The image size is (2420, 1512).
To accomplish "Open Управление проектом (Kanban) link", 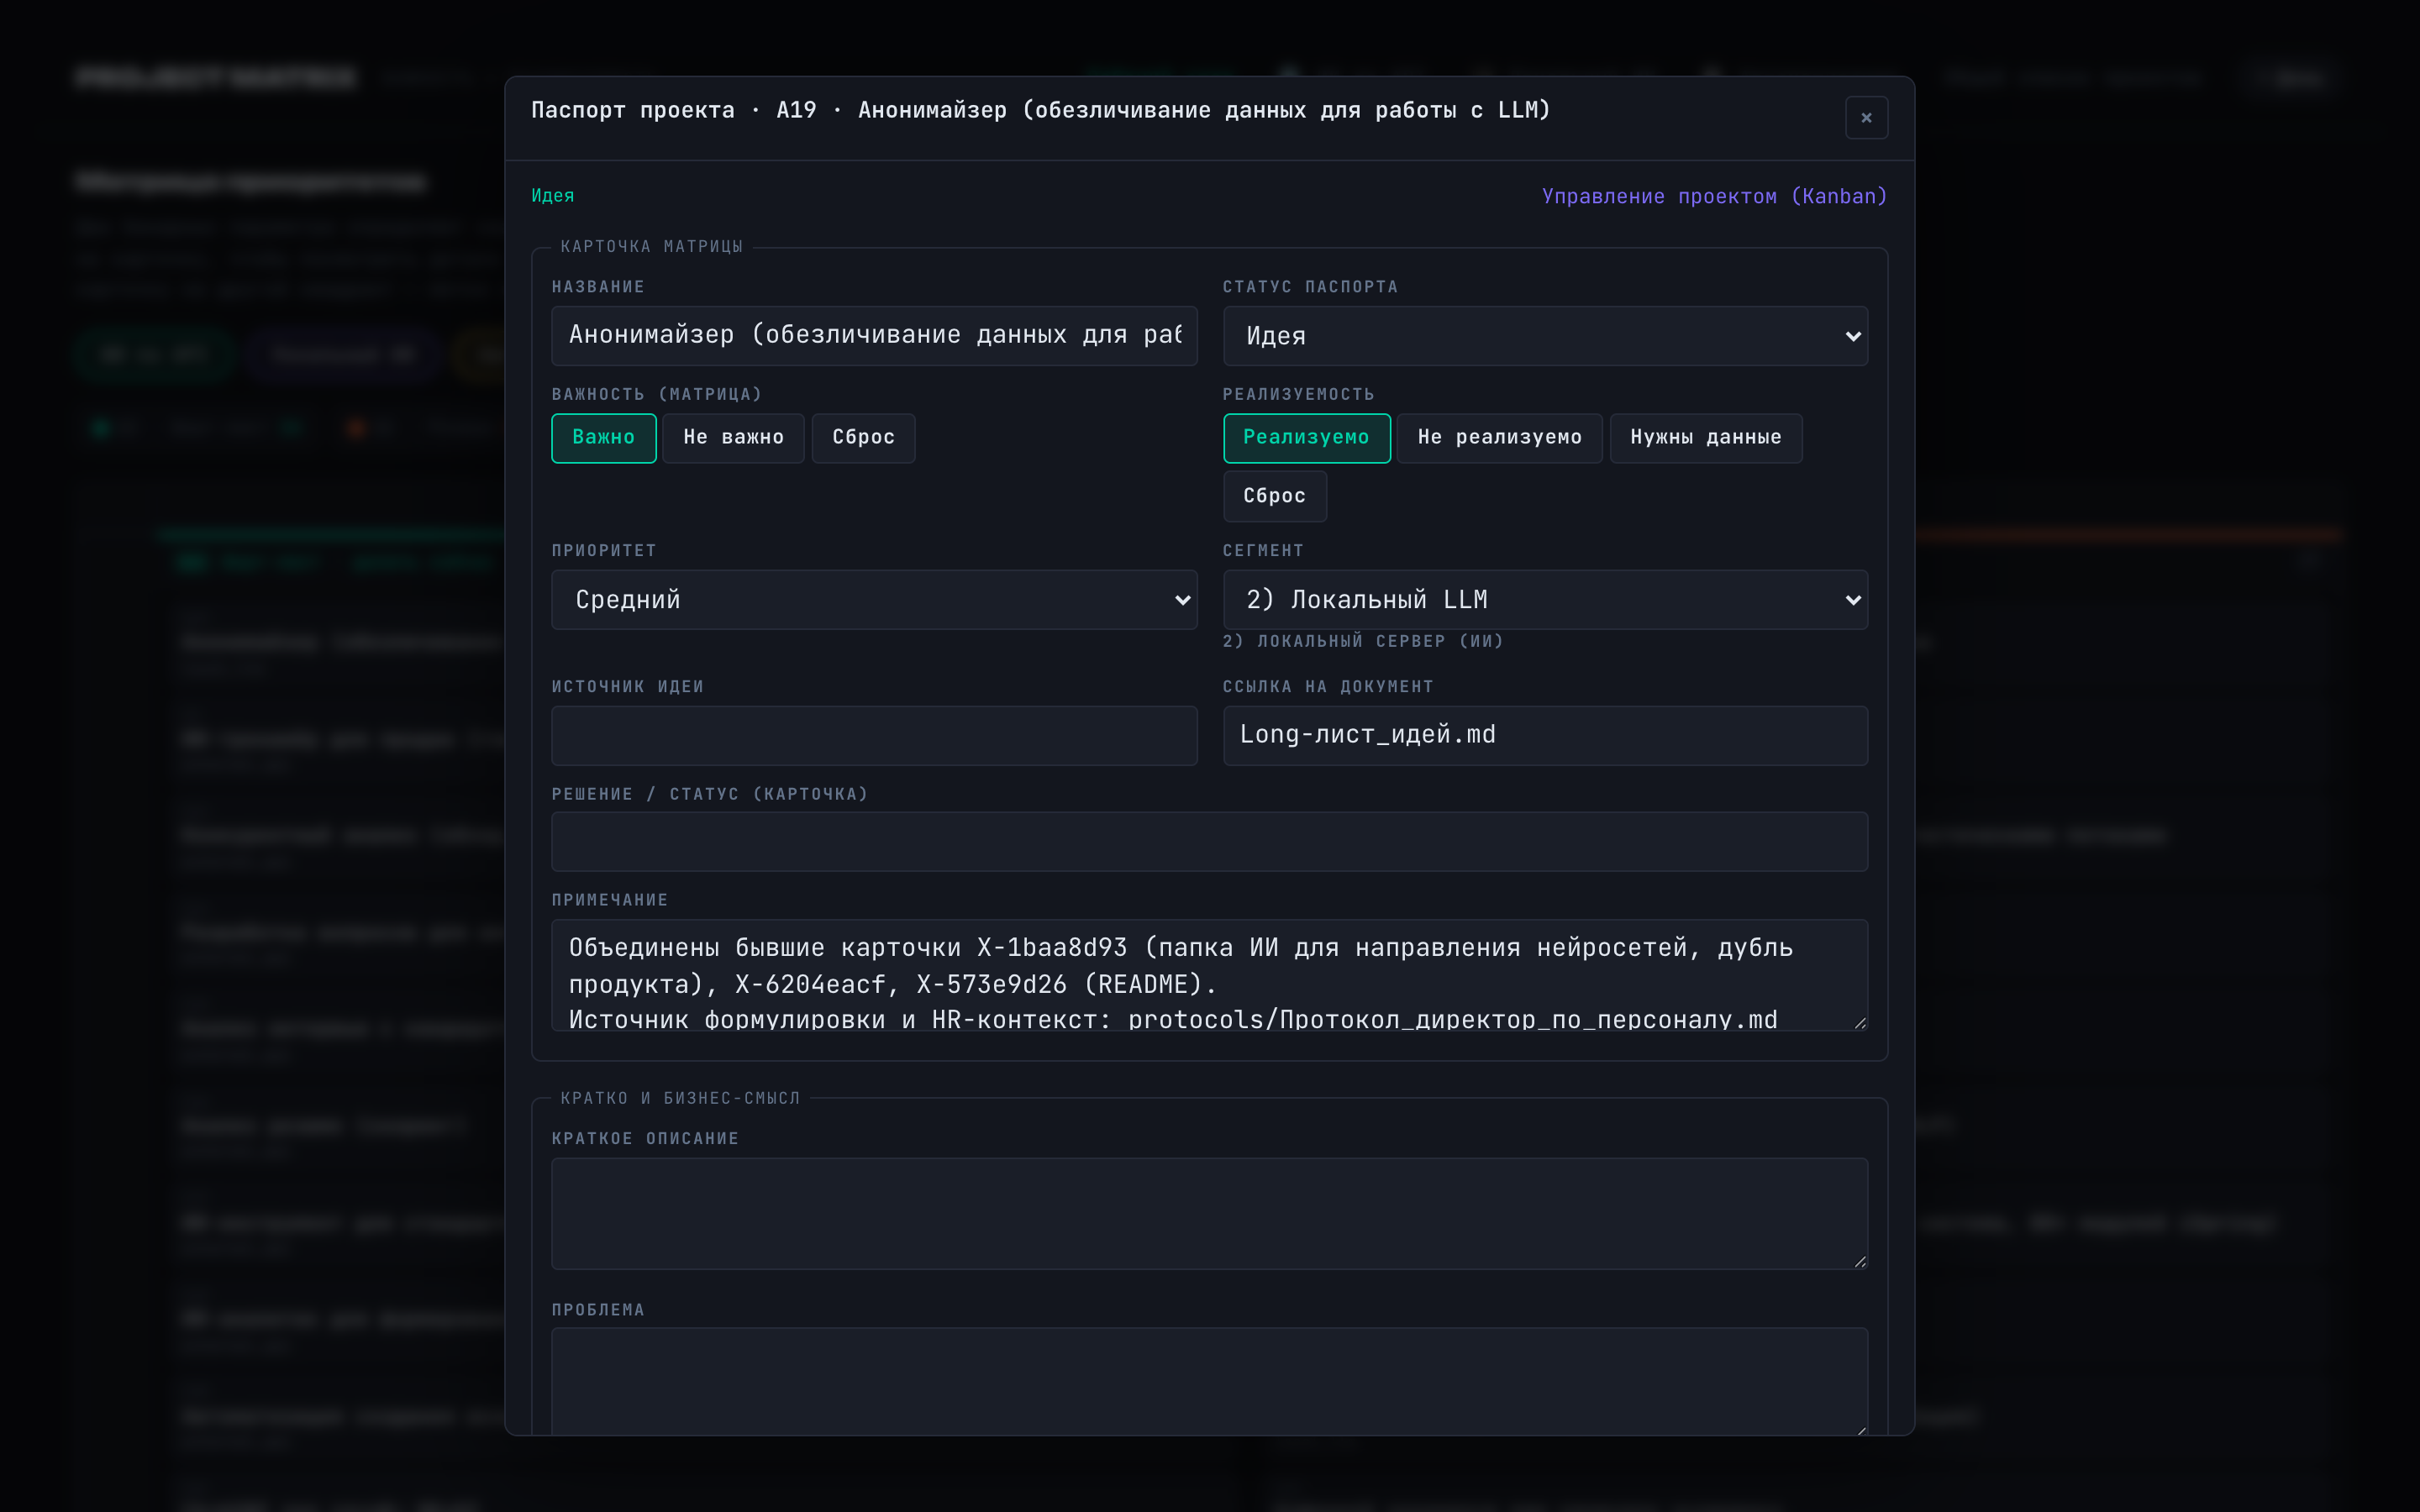I will click(1713, 196).
